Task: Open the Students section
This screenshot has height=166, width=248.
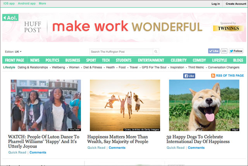Action: point(124,60)
